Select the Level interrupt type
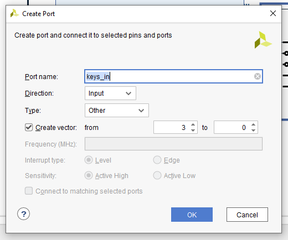 pos(89,160)
